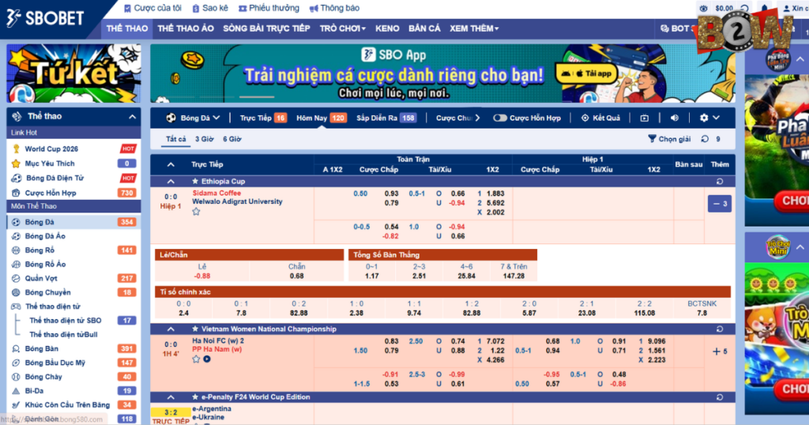
Task: Favorite Ethiopia Cup league star
Action: 195,182
